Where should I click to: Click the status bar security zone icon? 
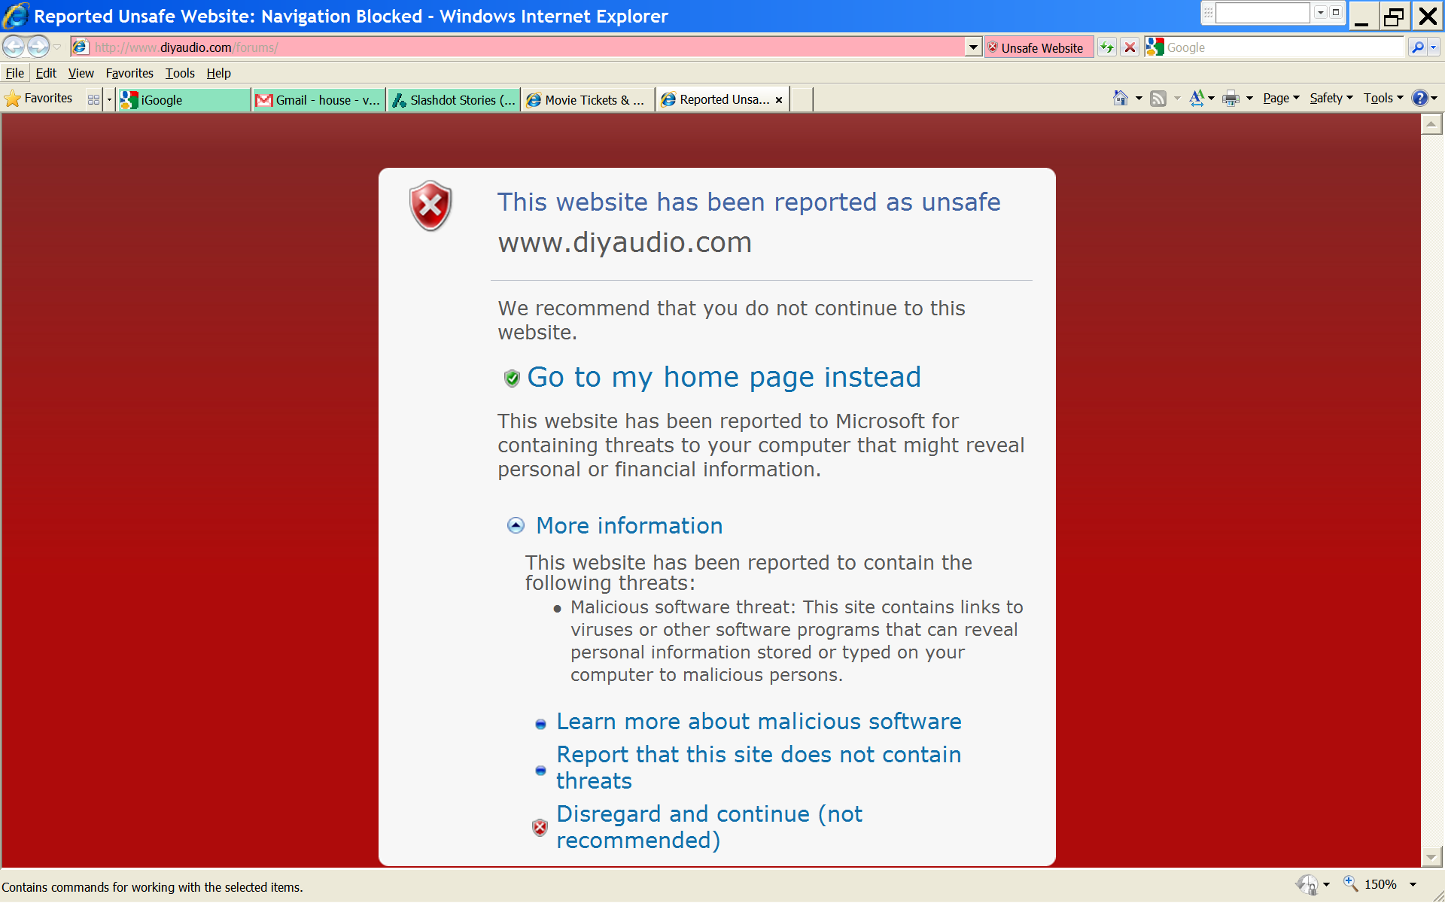[1307, 885]
